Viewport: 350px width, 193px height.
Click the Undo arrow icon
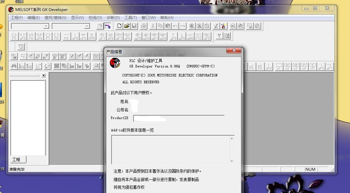click(x=175, y=26)
